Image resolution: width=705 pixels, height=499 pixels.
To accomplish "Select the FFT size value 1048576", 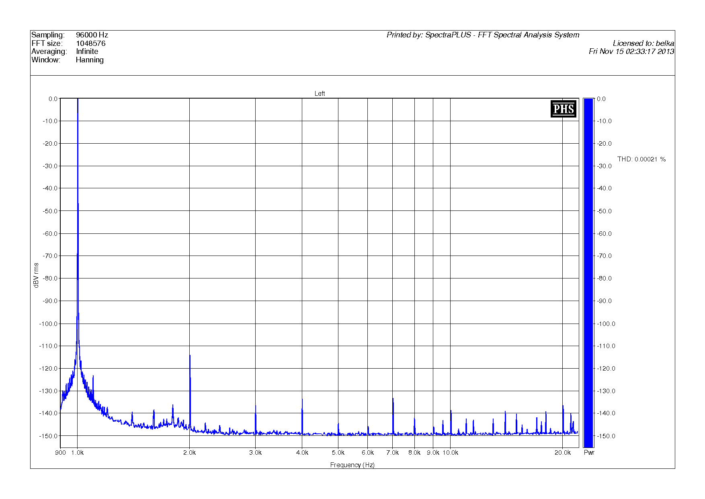I will (91, 43).
